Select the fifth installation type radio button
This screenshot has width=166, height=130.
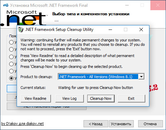[x=11, y=71]
